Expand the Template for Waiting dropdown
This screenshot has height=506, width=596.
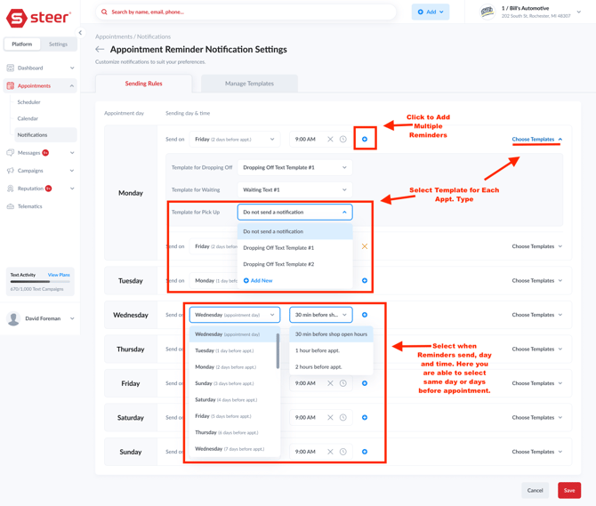click(294, 189)
